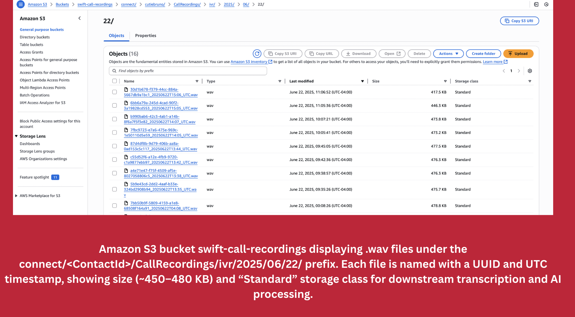The width and height of the screenshot is (575, 317).
Task: Click the Open button in objects toolbar
Action: (x=392, y=54)
